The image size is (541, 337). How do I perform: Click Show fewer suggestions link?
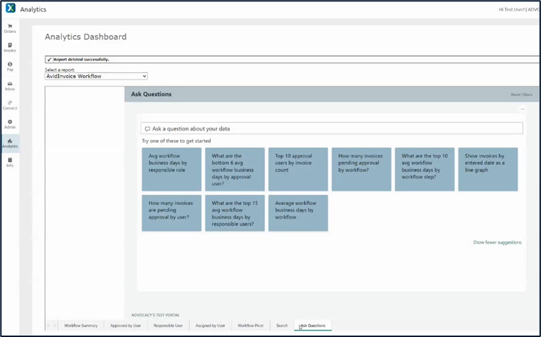[497, 242]
